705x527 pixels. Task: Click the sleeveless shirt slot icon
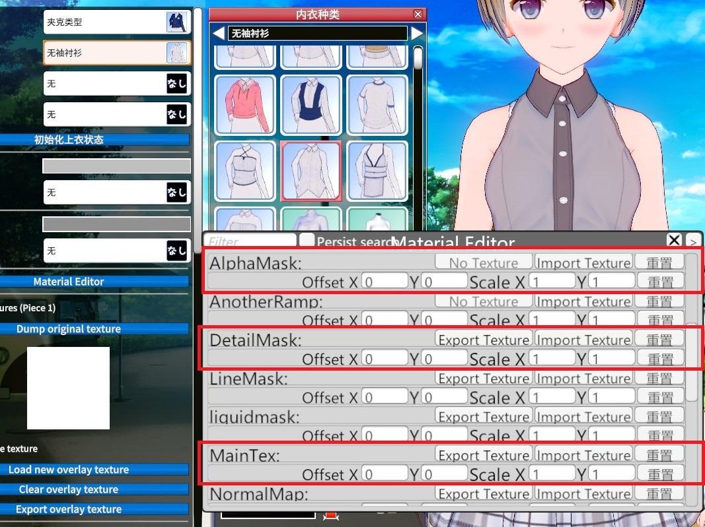click(177, 53)
